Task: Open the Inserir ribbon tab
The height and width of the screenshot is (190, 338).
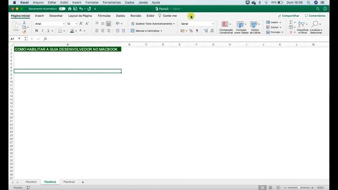Action: coord(40,16)
